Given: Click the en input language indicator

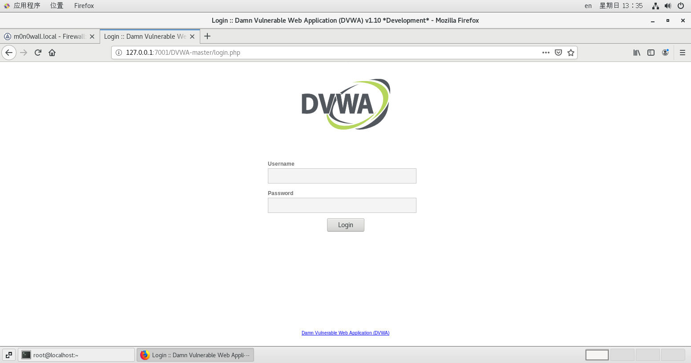Looking at the screenshot, I should [588, 6].
